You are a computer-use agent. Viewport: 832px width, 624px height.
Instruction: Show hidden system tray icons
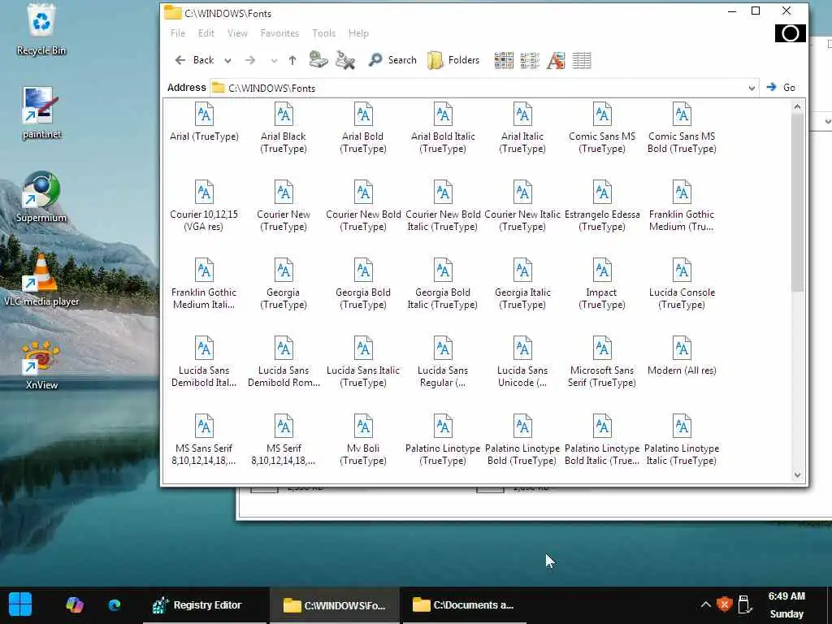705,604
